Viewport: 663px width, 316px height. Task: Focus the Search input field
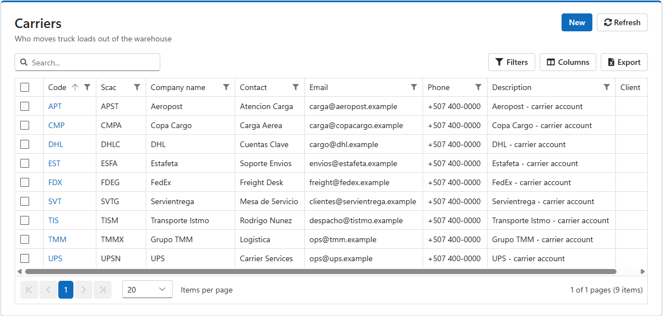[87, 63]
